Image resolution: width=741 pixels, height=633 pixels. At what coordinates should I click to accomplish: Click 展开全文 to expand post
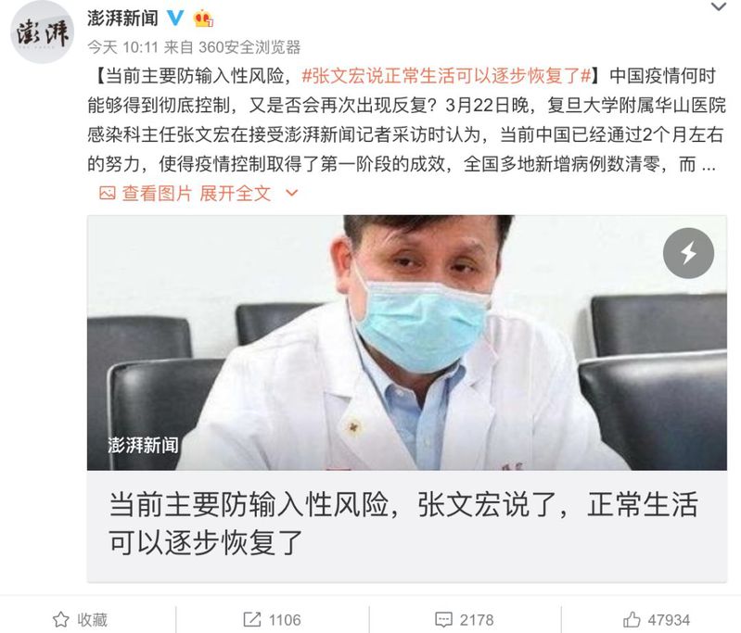(235, 193)
